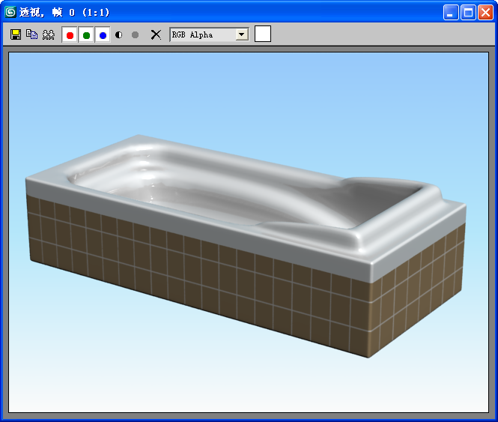
Task: Toggle the red channel button
Action: point(70,35)
